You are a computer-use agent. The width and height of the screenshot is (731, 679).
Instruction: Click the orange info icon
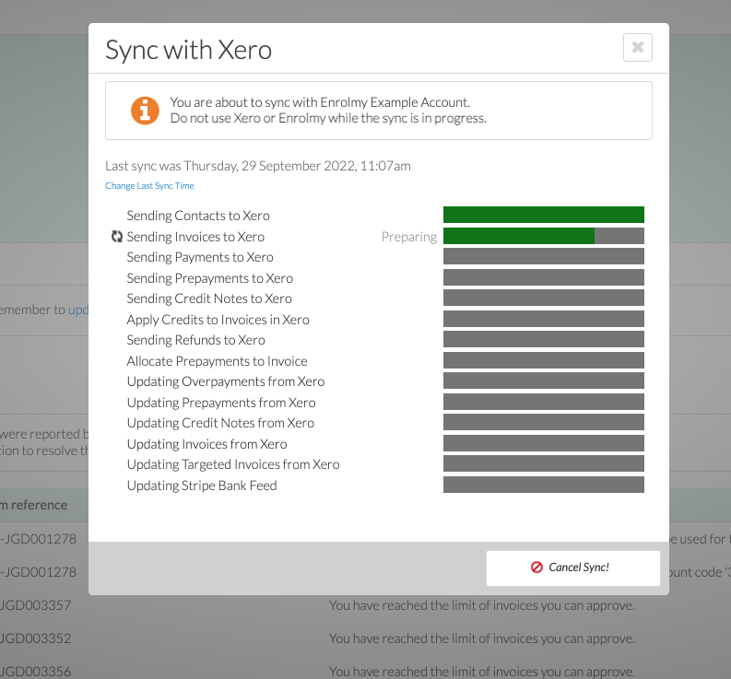click(x=145, y=111)
